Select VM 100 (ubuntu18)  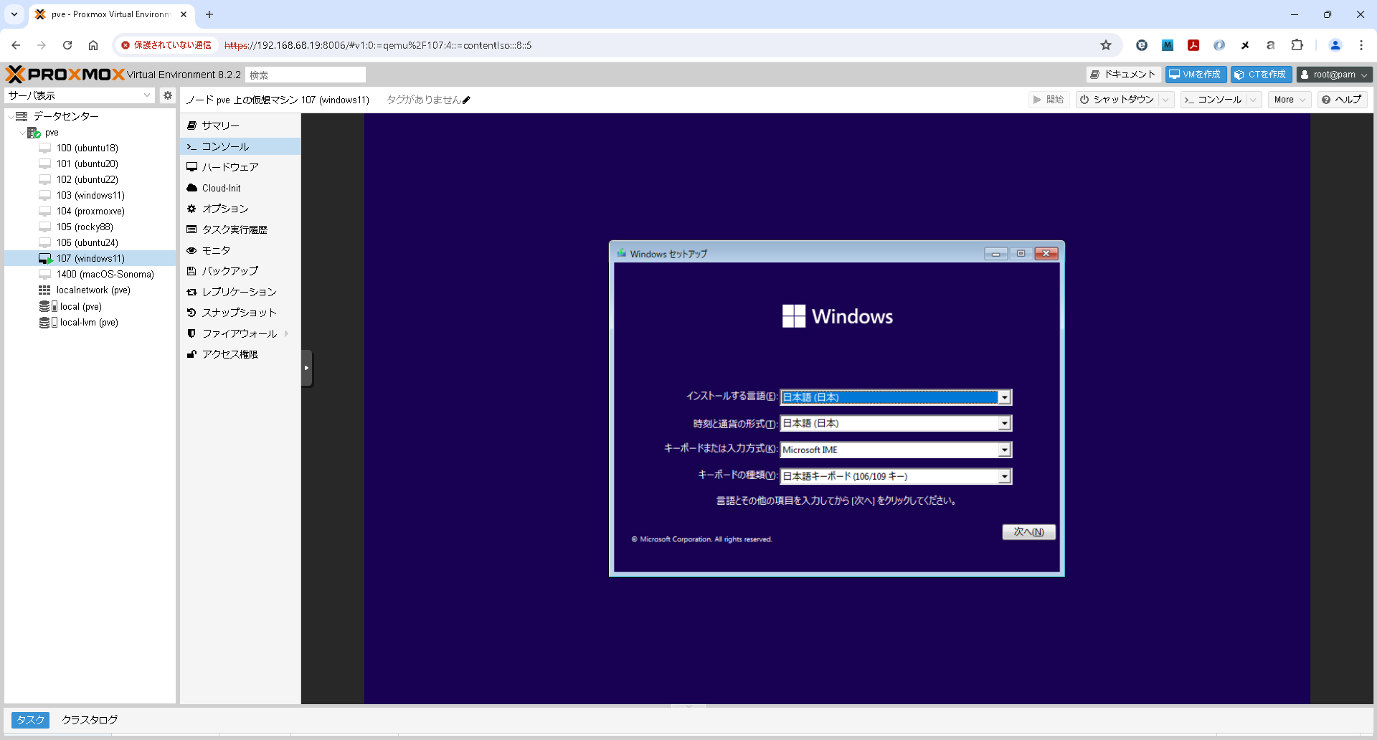87,148
